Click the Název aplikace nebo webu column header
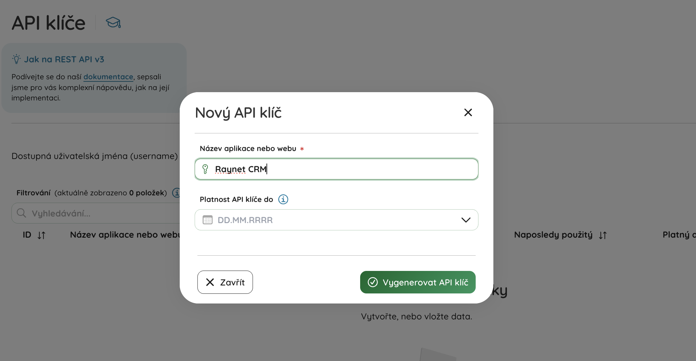Viewport: 696px width, 361px height. pyautogui.click(x=125, y=235)
